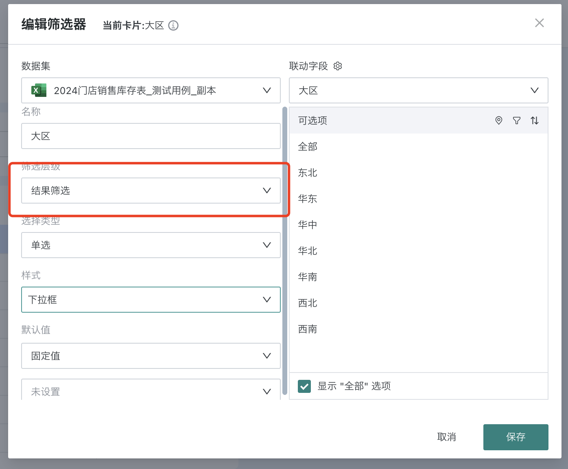The image size is (568, 469).
Task: Select 华东 from the options list
Action: [308, 199]
